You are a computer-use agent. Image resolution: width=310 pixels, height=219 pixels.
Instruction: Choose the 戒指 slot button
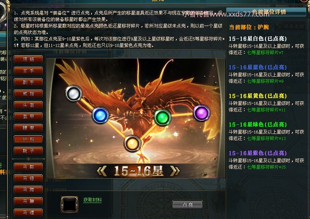click(x=28, y=94)
